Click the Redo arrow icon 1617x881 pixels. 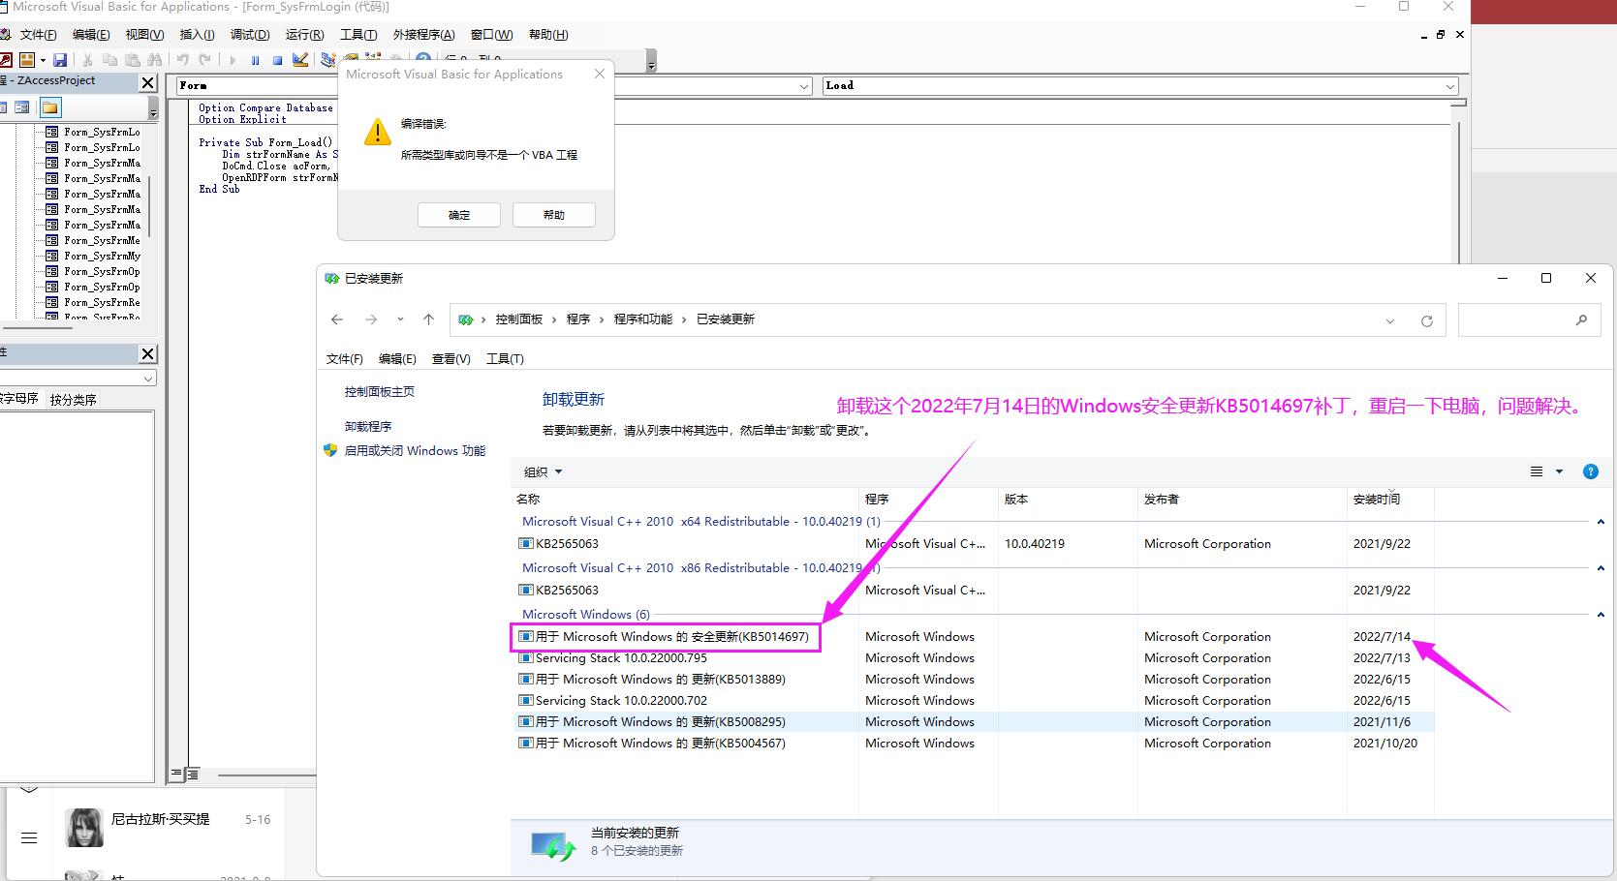point(204,60)
